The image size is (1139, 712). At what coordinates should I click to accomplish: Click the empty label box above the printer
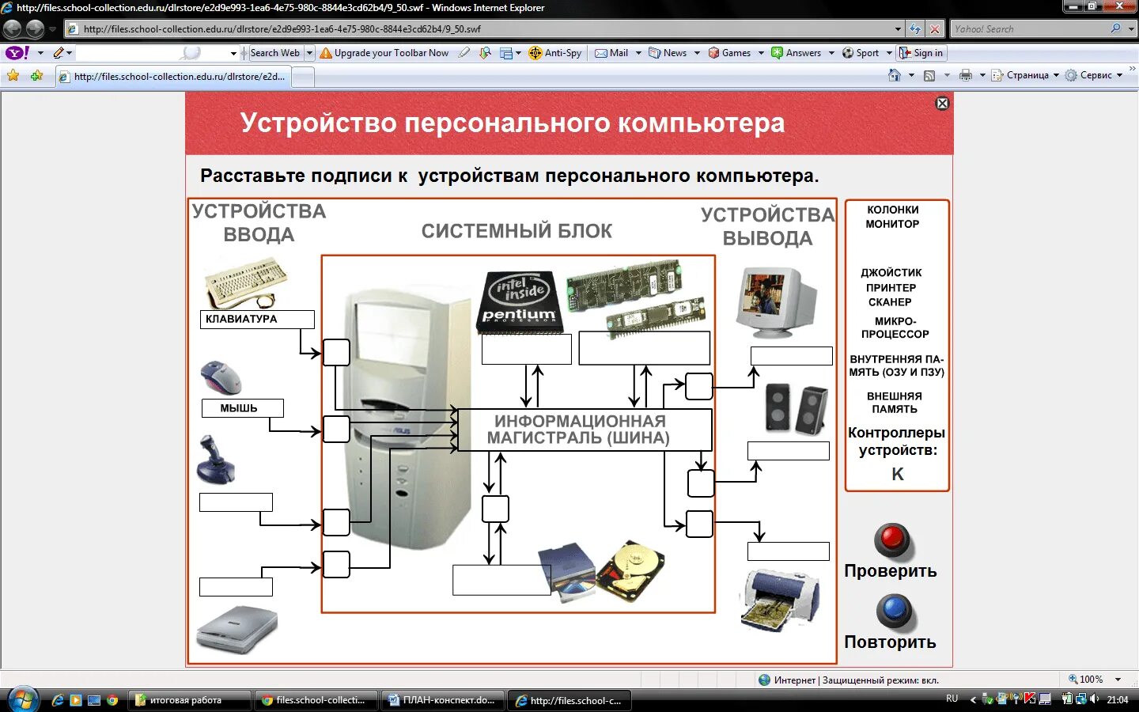click(789, 551)
